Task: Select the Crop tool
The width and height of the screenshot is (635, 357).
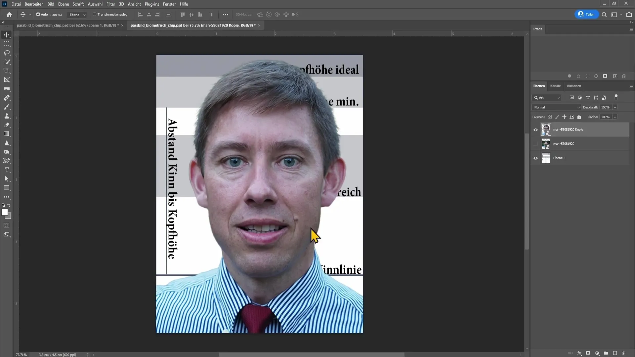Action: click(7, 71)
